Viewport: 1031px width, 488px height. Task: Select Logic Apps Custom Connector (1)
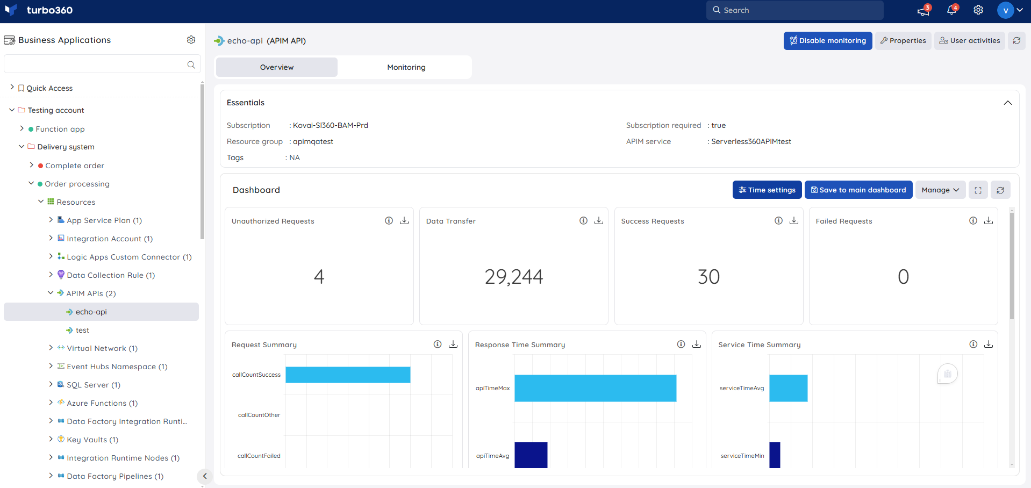129,257
